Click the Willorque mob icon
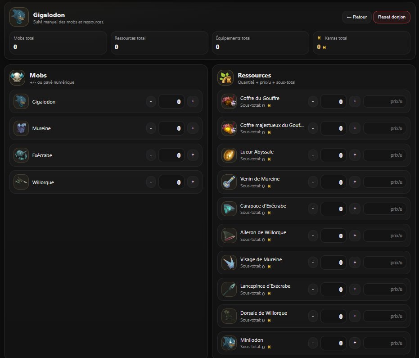 coord(21,182)
